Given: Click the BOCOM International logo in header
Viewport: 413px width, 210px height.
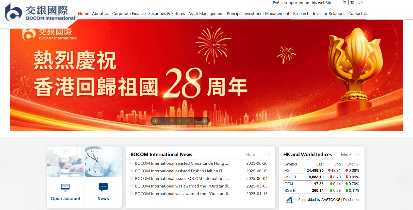Looking at the screenshot, I should 40,12.
